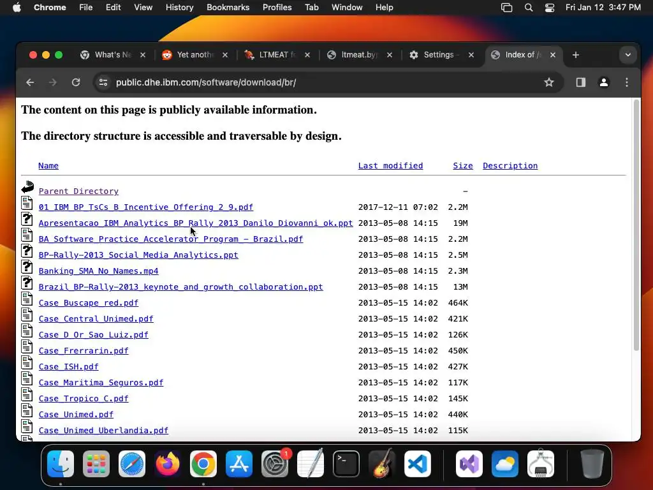
Task: Launch Firefox from the Dock
Action: (x=168, y=464)
